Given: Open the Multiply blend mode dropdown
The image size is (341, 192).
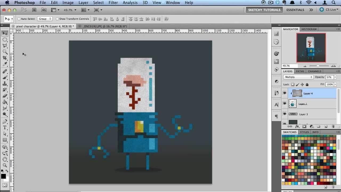Looking at the screenshot, I should pos(298,77).
